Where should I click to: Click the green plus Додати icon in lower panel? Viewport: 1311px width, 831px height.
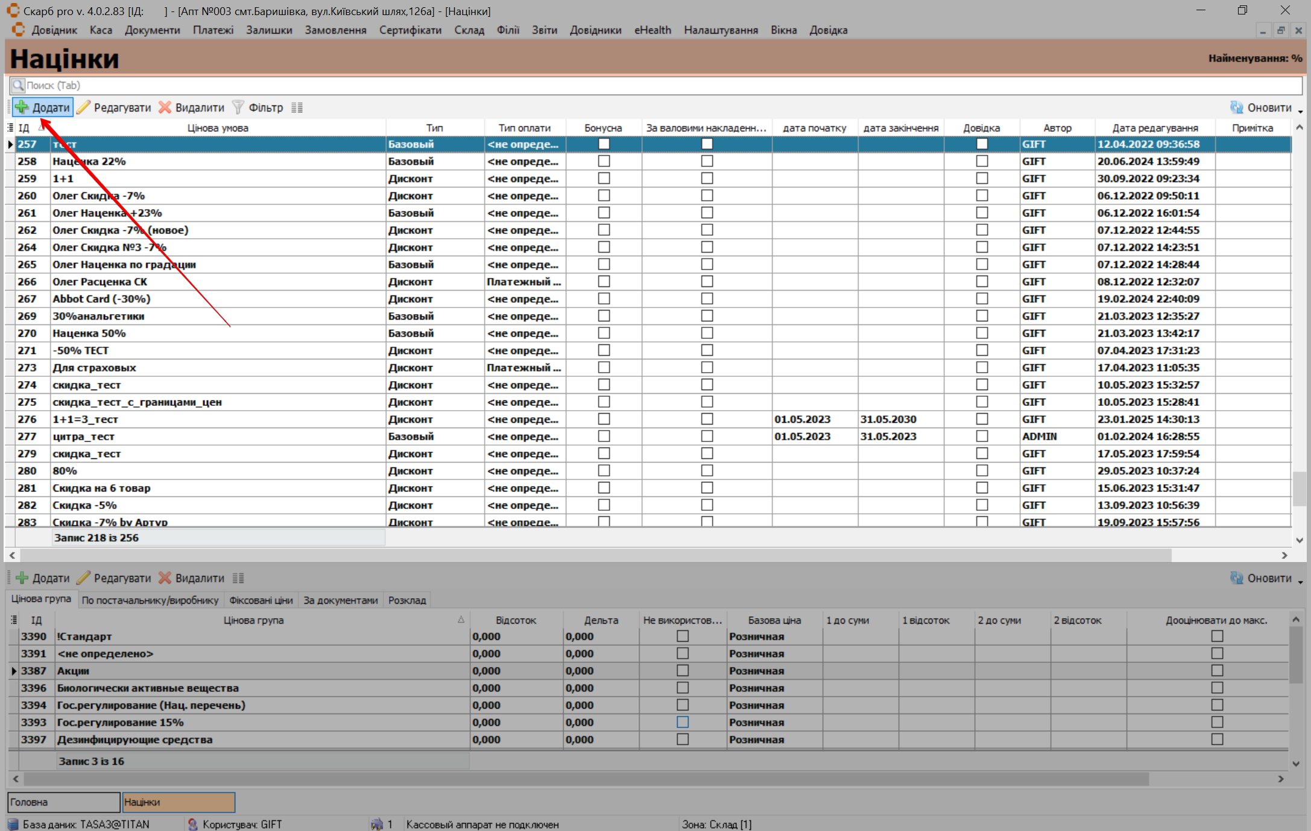[22, 578]
